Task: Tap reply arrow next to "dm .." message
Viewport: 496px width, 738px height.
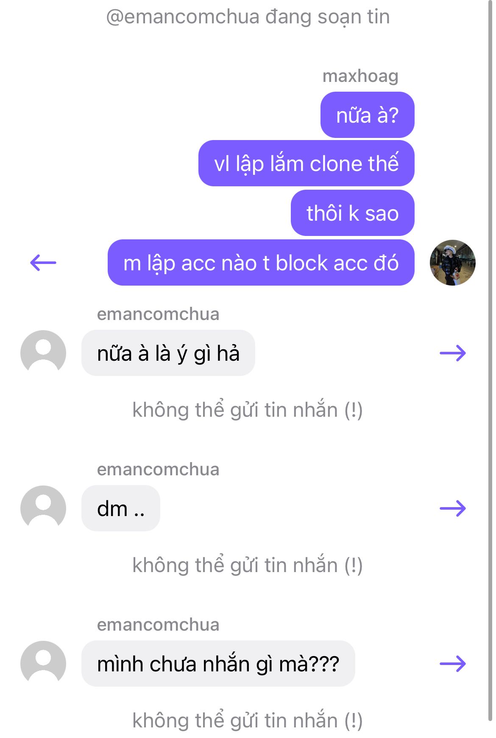Action: point(453,508)
